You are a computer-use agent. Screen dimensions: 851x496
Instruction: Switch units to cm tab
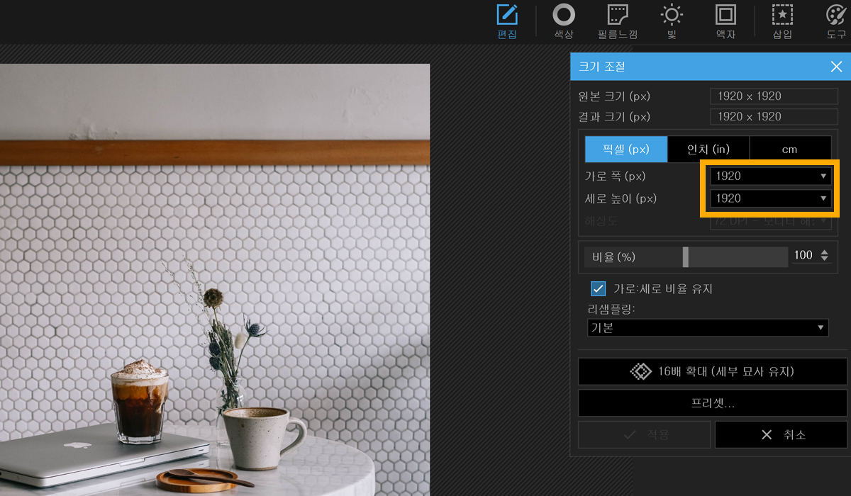point(790,150)
